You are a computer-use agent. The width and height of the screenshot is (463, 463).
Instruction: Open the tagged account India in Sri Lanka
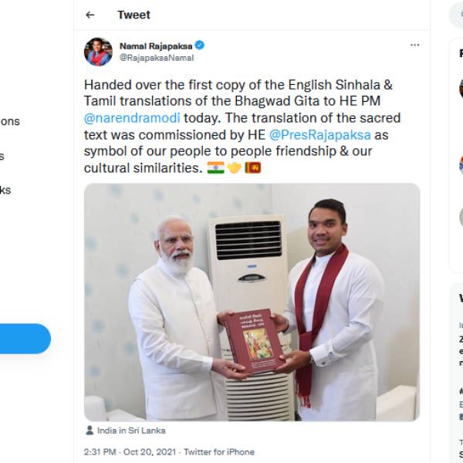(131, 431)
